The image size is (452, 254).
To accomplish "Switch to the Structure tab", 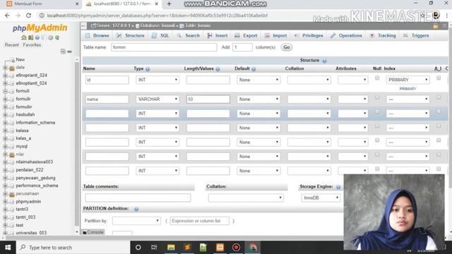I will pos(130,36).
